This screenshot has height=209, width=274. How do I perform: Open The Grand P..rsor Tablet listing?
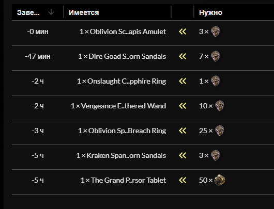123,181
